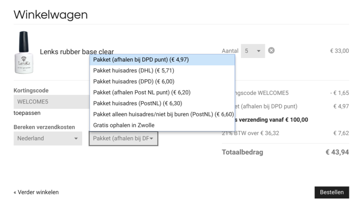Image resolution: width=360 pixels, height=207 pixels.
Task: Click the quantity dropdown arrow
Action: coord(258,50)
